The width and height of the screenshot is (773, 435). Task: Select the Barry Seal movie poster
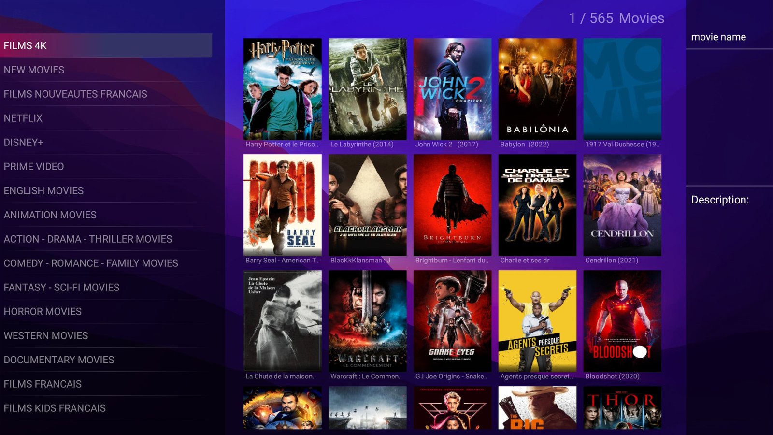[x=282, y=205]
